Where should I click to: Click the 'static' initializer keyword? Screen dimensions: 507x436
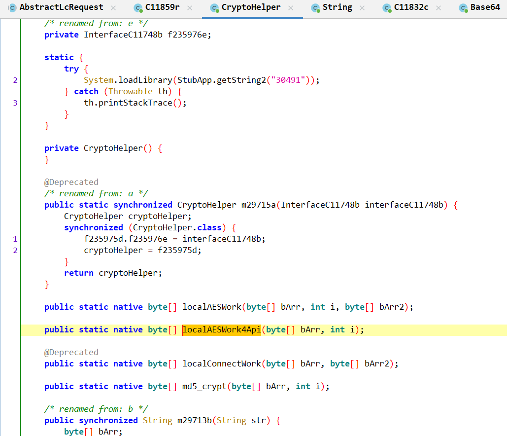[x=59, y=57]
